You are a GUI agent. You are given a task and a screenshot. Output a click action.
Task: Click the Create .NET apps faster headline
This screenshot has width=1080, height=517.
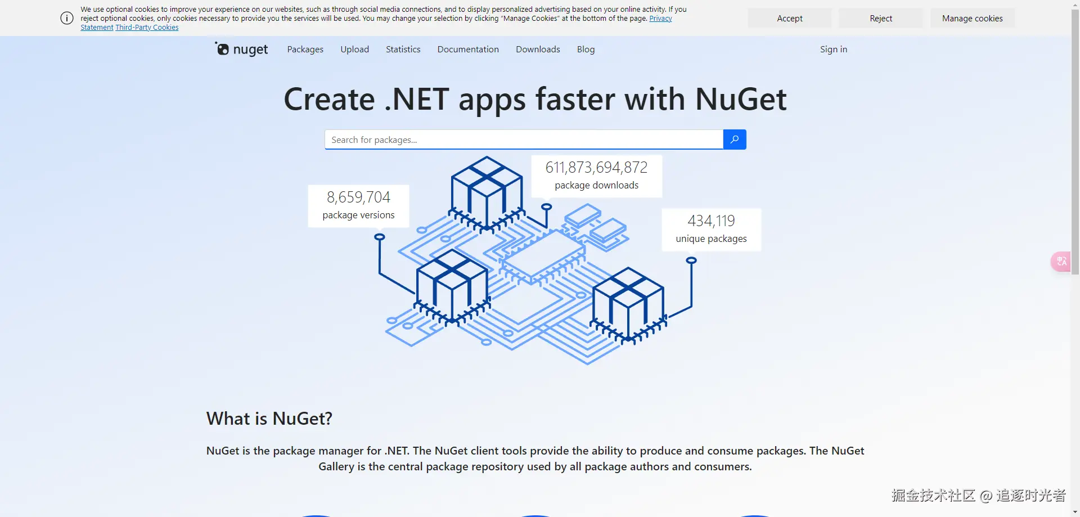(535, 100)
